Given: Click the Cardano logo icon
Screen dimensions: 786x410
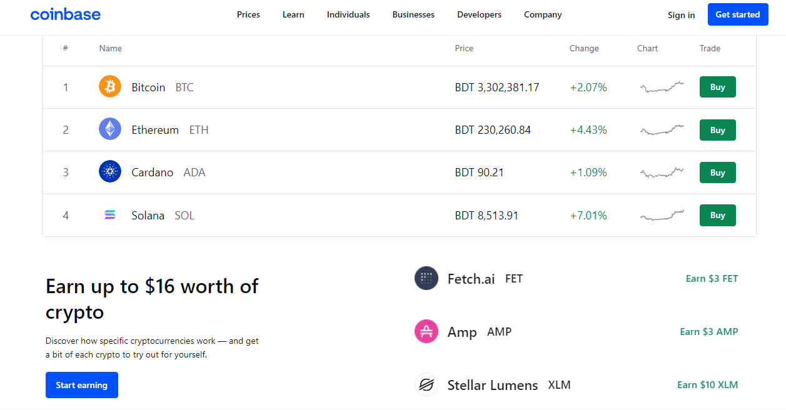Looking at the screenshot, I should tap(110, 172).
